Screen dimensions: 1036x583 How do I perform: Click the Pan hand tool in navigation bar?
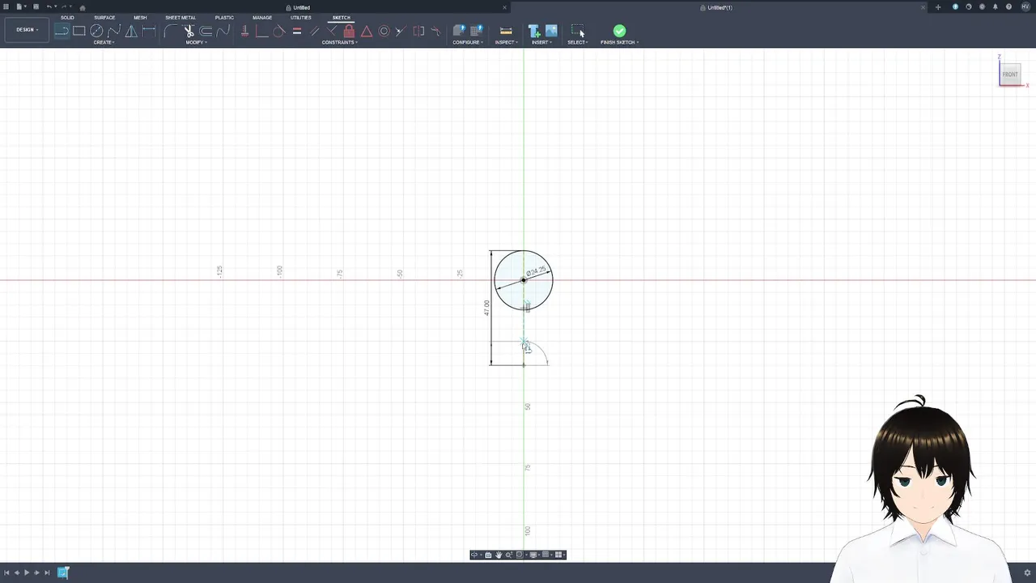click(x=499, y=555)
